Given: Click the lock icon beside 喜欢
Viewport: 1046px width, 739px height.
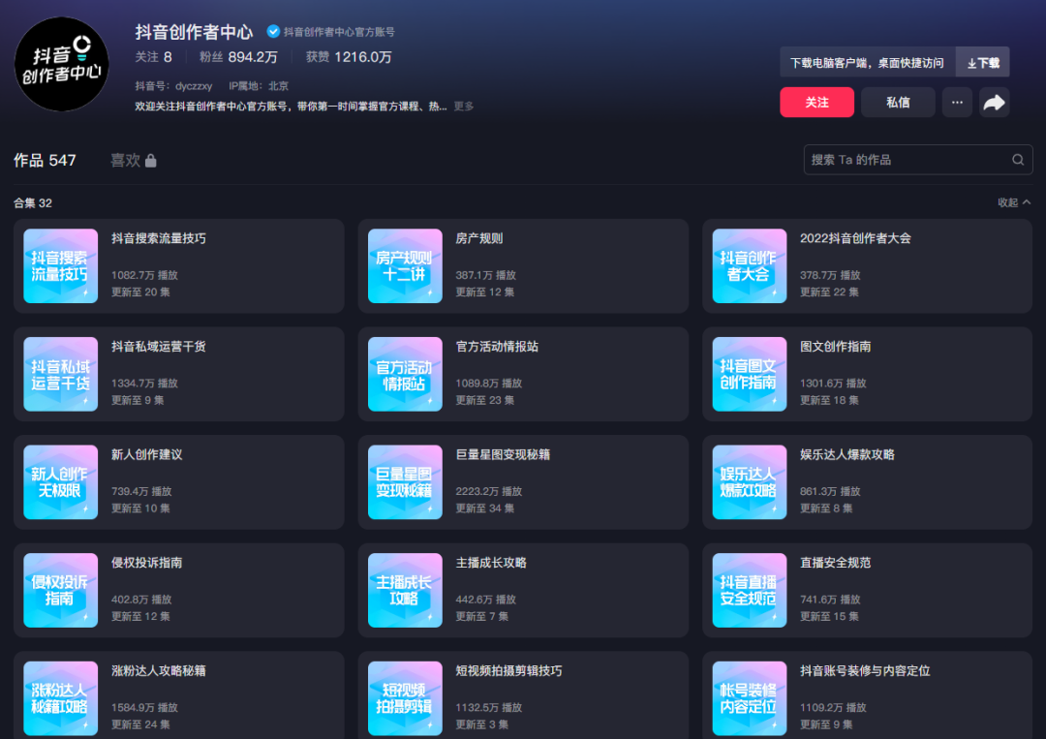Looking at the screenshot, I should tap(151, 160).
